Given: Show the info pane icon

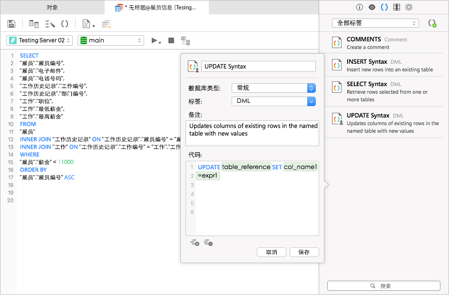Looking at the screenshot, I should click(360, 7).
